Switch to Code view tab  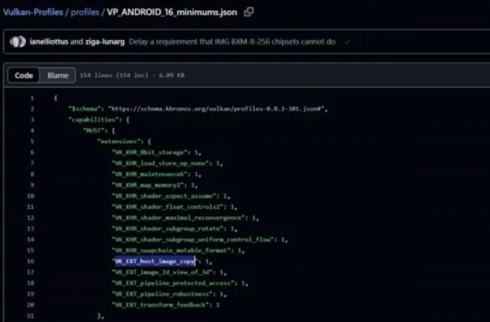(24, 76)
